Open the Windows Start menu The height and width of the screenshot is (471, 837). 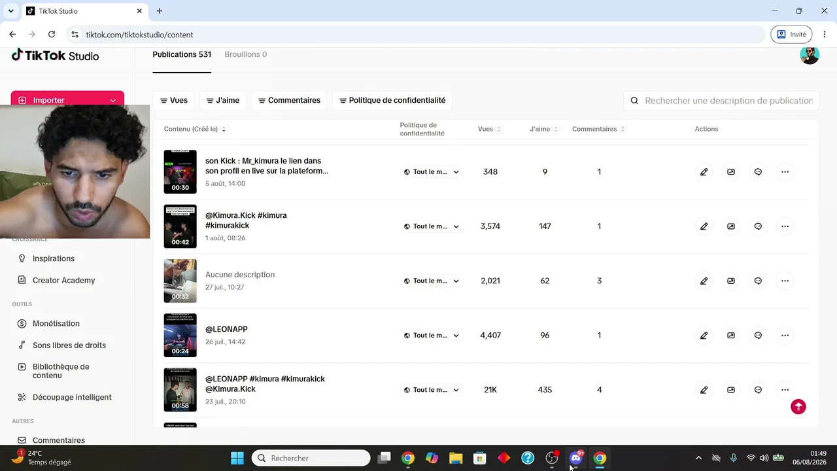(x=237, y=458)
